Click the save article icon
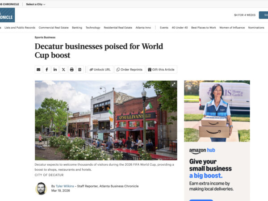This screenshot has height=201, width=268. pos(80,70)
